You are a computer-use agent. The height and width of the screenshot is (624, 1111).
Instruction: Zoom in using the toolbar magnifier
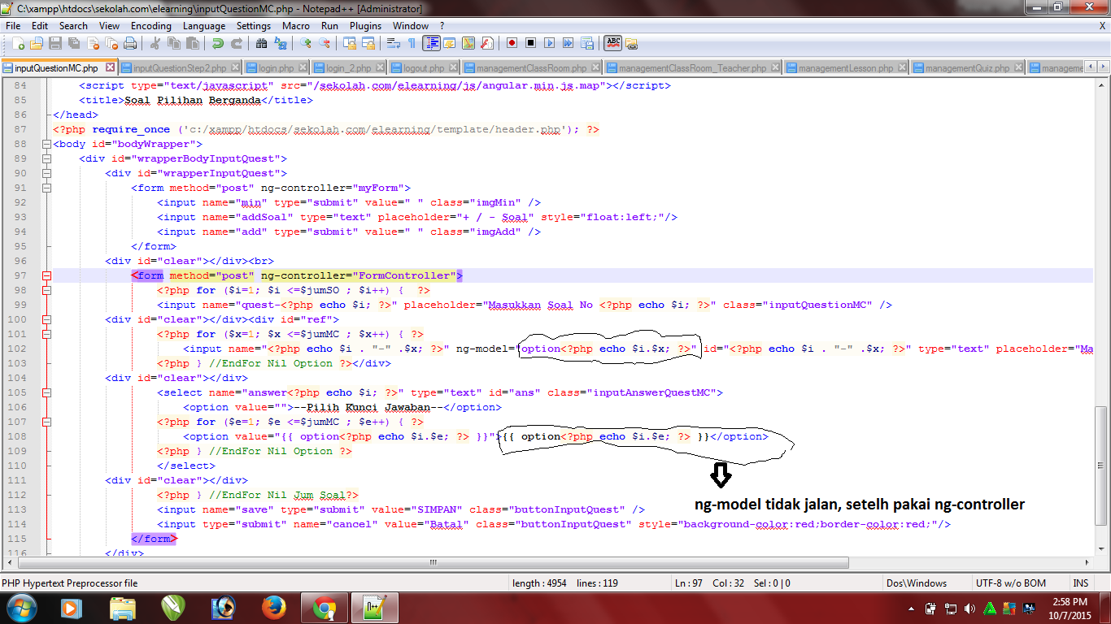point(305,43)
